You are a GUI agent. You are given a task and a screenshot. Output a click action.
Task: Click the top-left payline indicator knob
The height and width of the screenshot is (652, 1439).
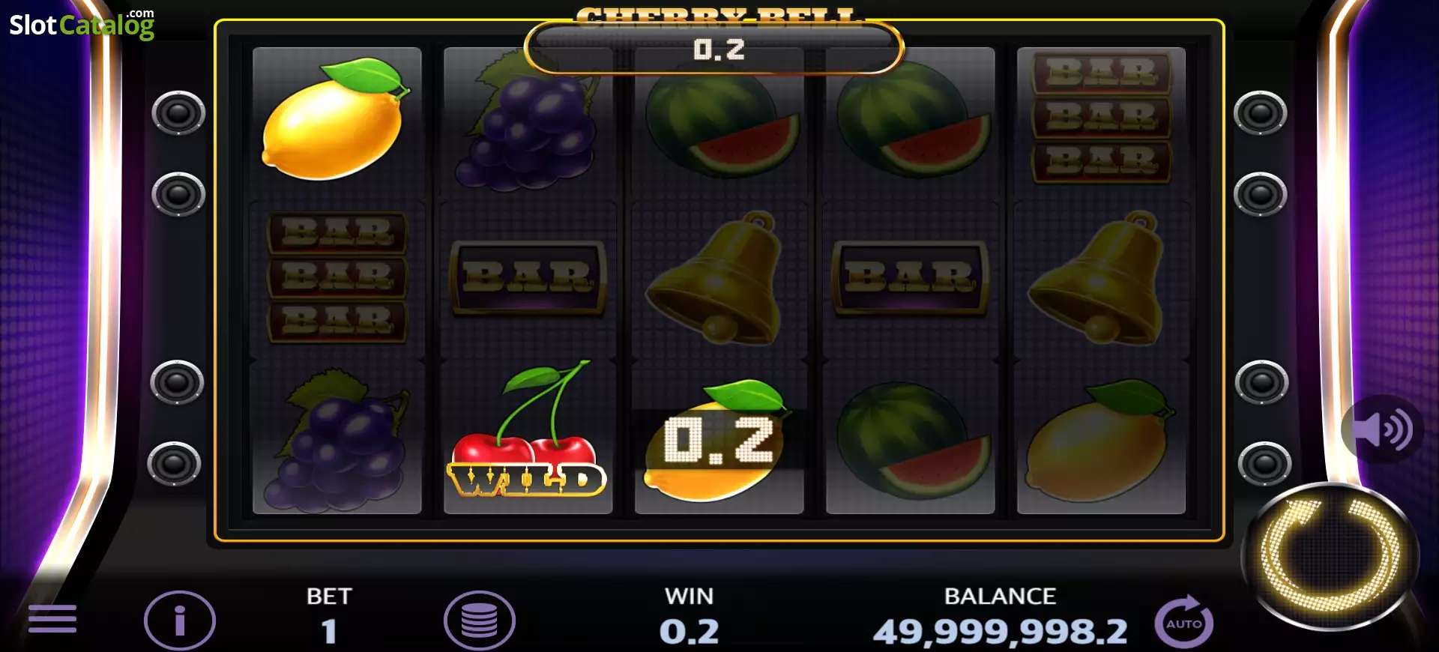(178, 113)
